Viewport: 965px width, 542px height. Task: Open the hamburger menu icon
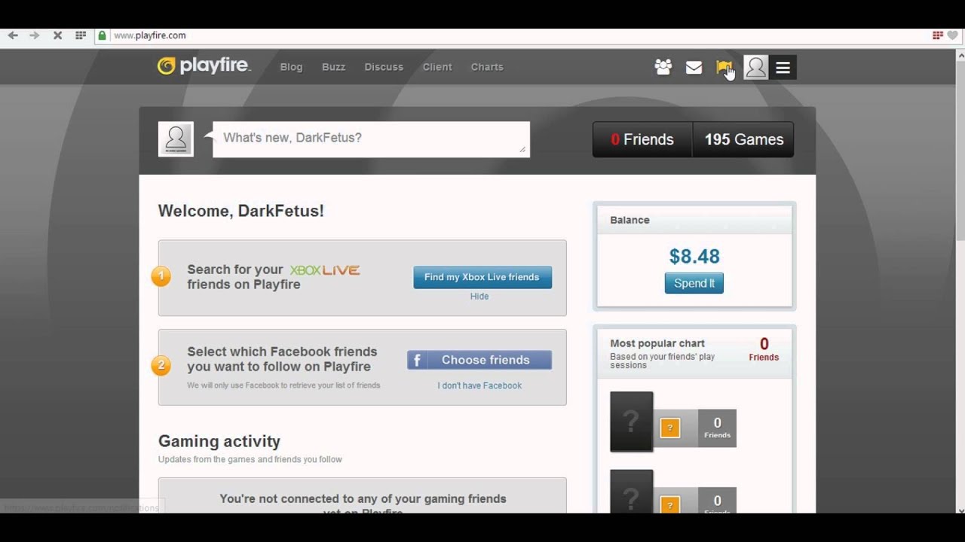[x=783, y=68]
